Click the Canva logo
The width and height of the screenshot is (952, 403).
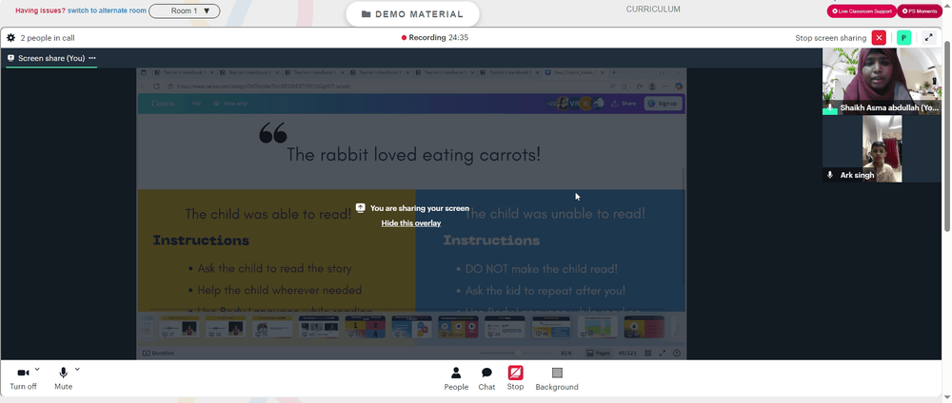click(164, 103)
